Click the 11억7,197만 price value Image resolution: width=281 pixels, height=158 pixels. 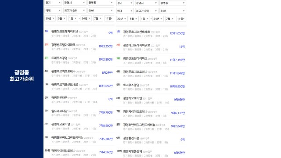pyautogui.click(x=177, y=60)
